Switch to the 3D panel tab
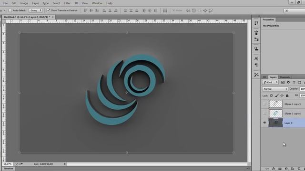The height and width of the screenshot is (171, 305). (x=264, y=77)
